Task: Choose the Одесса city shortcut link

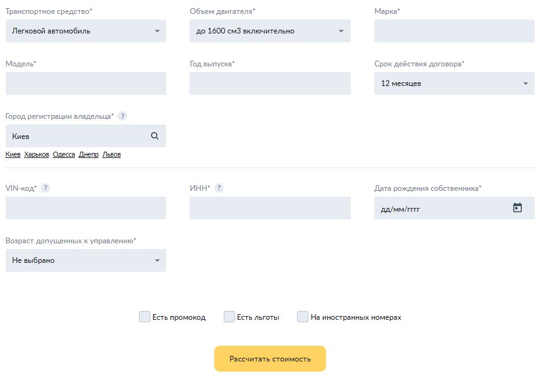Action: point(64,155)
